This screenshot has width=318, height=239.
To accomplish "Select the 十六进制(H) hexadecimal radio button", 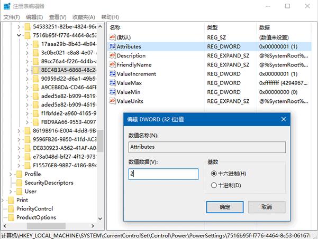I will pyautogui.click(x=214, y=174).
